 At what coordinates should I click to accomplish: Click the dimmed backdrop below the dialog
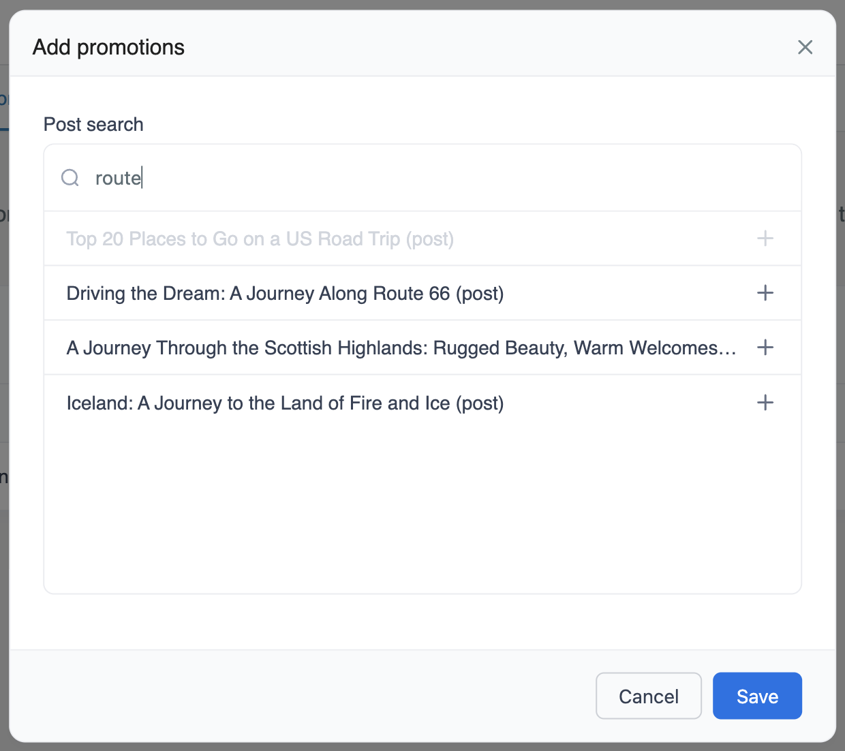pos(422,747)
